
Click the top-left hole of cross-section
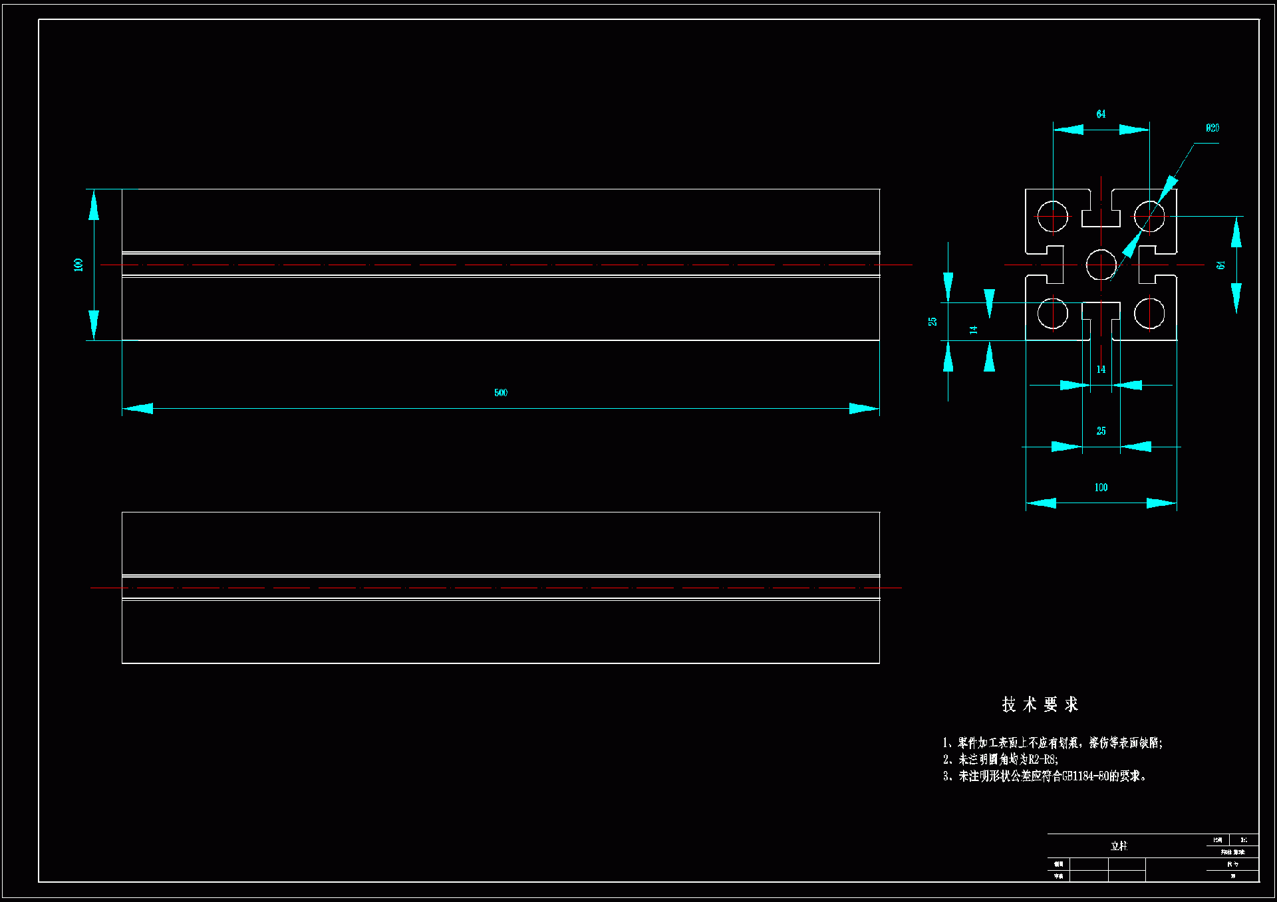(x=1053, y=216)
